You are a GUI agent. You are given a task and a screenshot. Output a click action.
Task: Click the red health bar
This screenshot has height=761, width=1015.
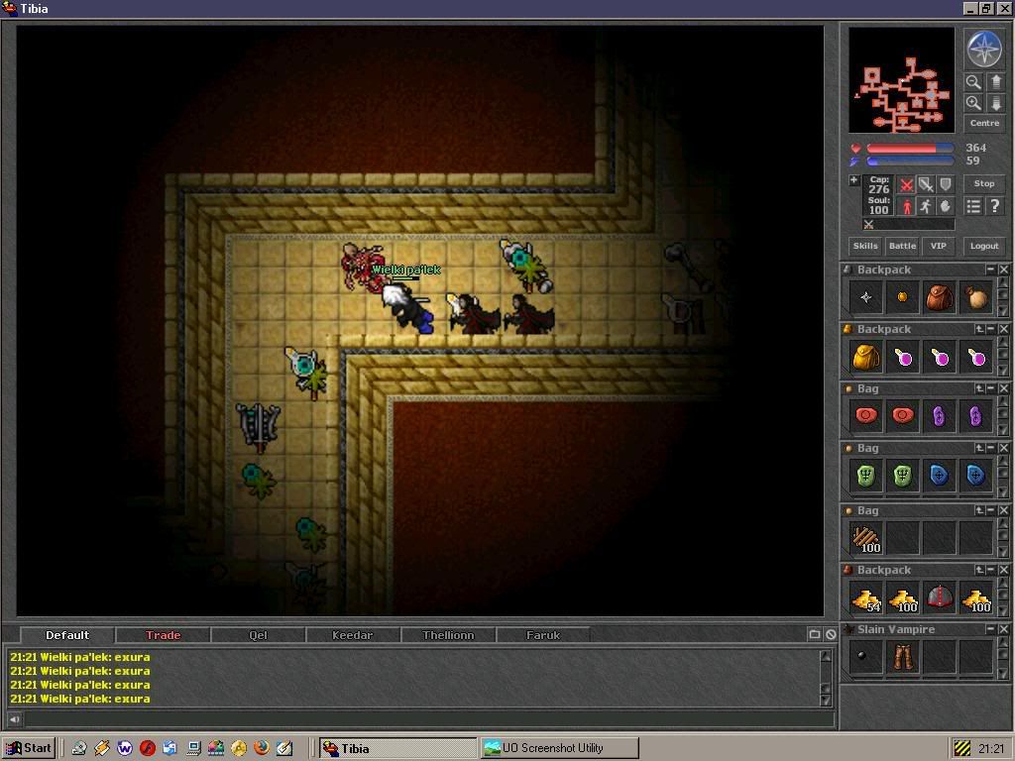coord(910,149)
